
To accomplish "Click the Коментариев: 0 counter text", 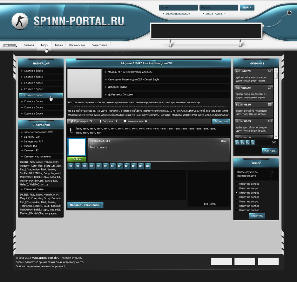I will click(137, 121).
